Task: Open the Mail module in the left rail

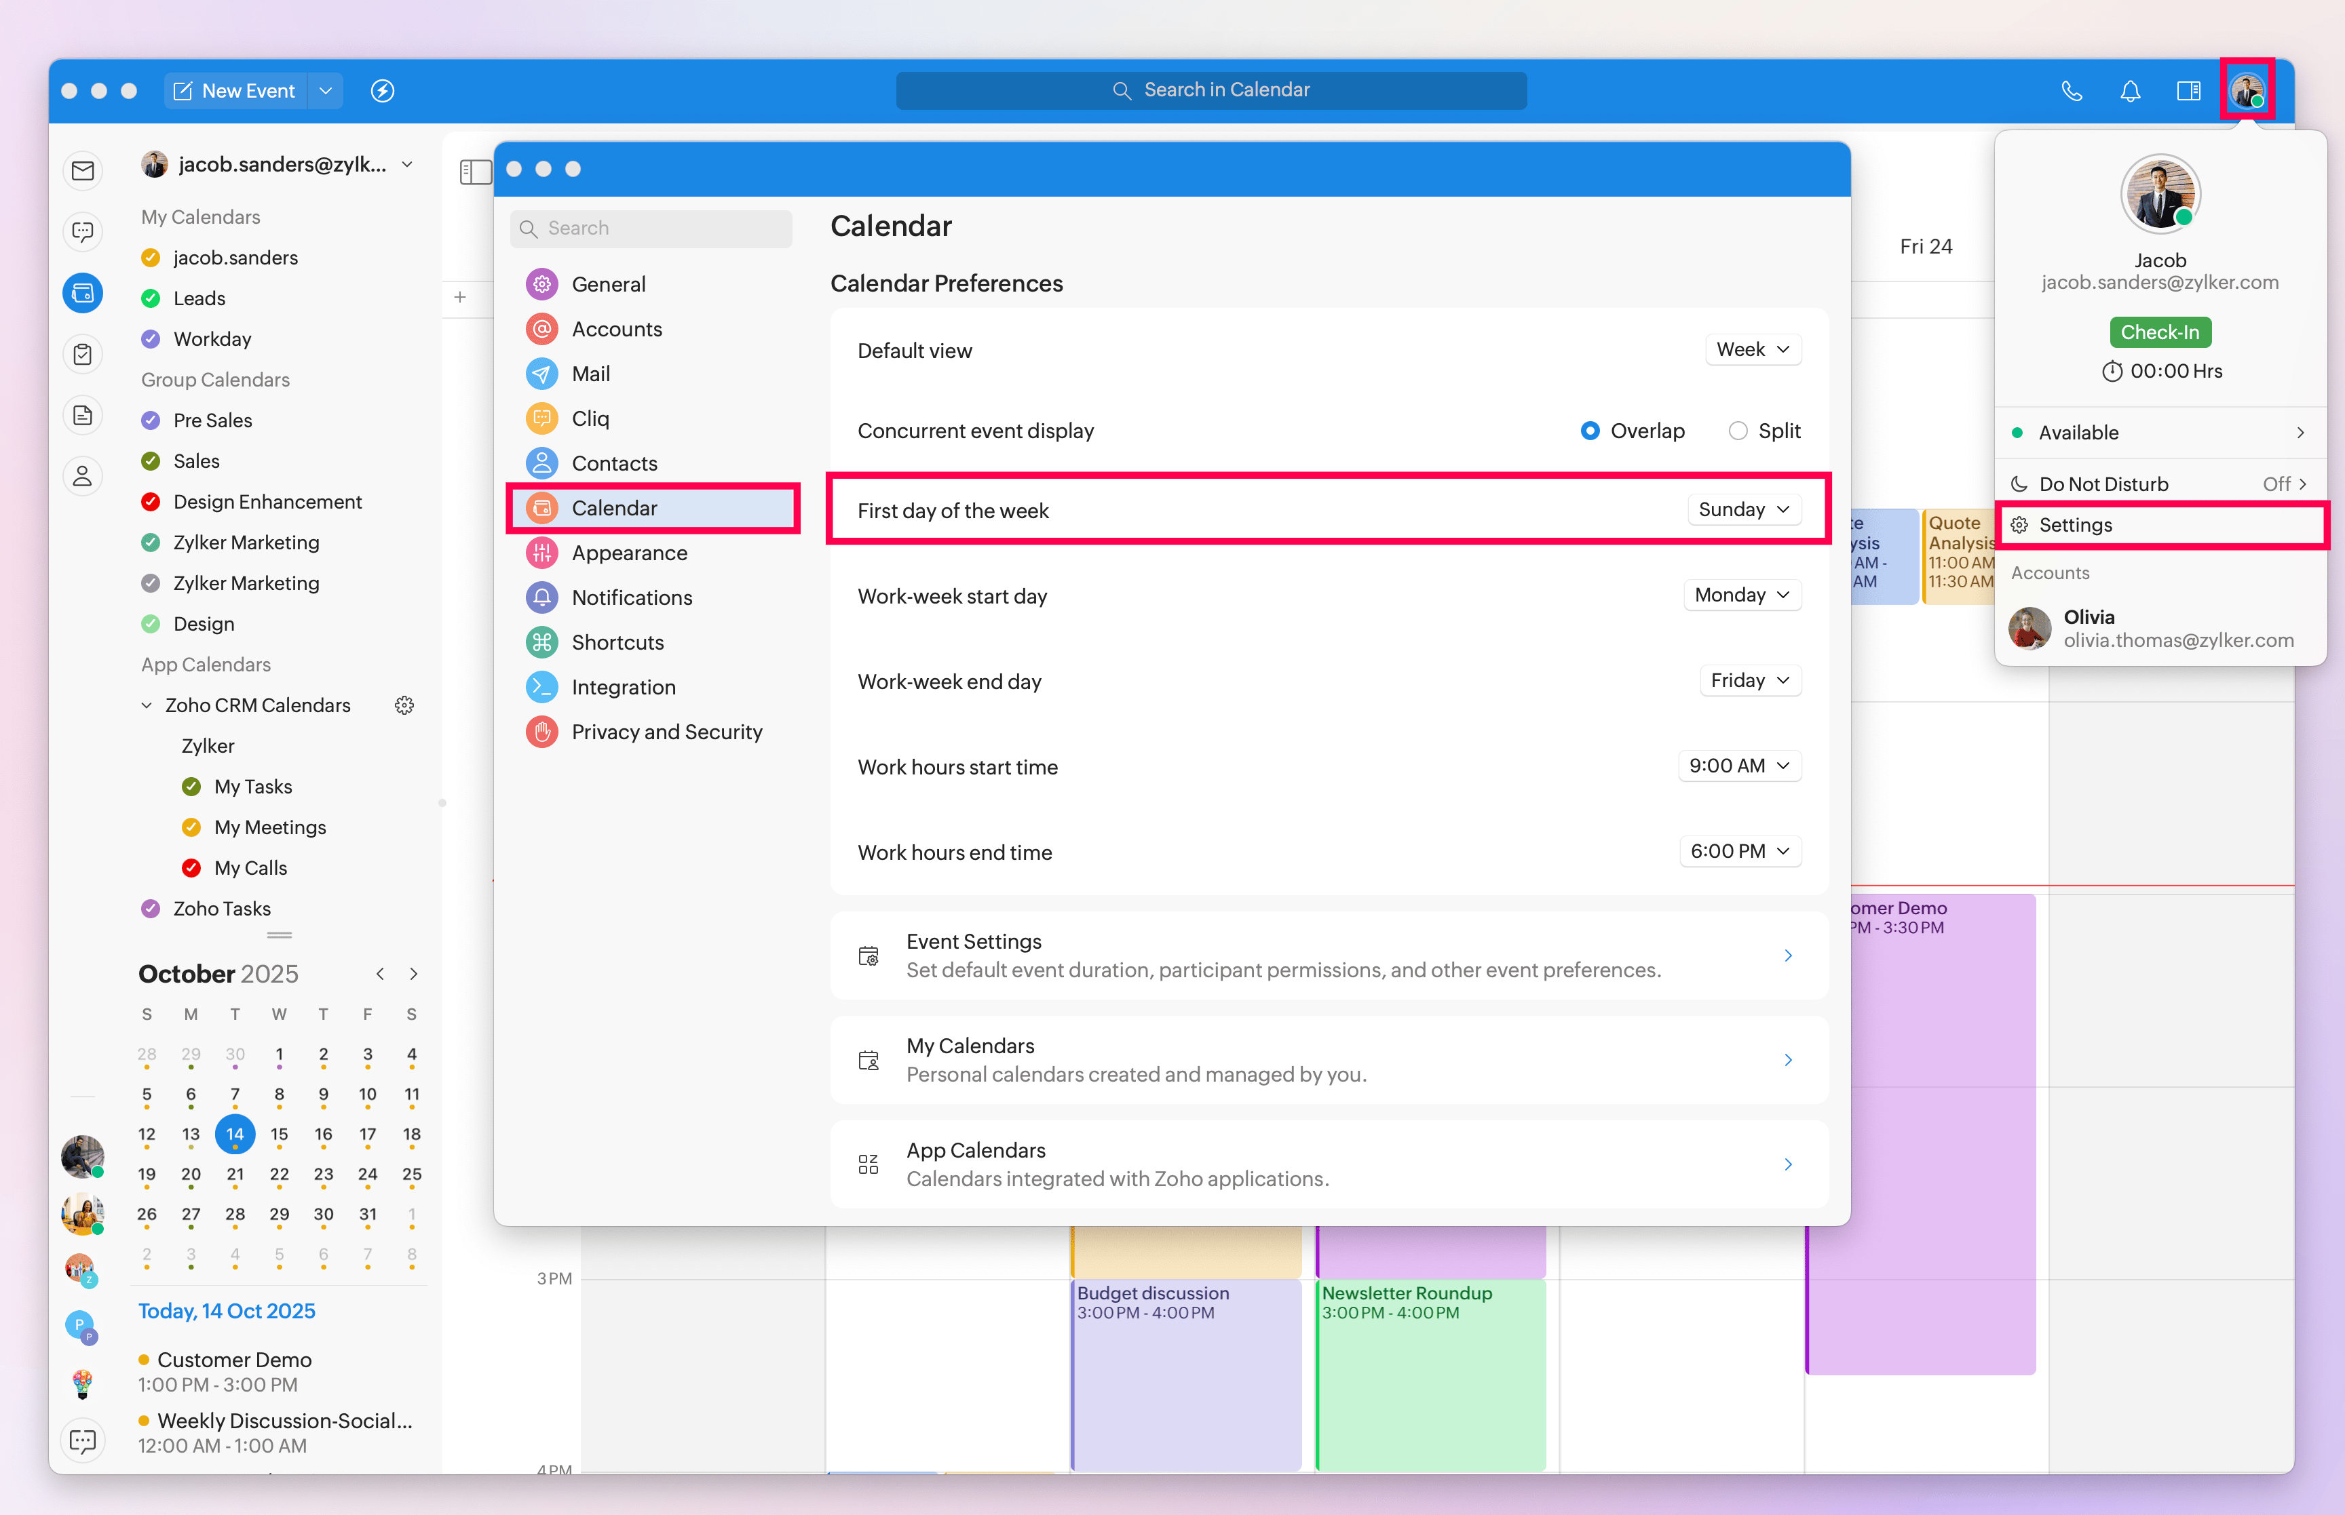Action: coord(83,171)
